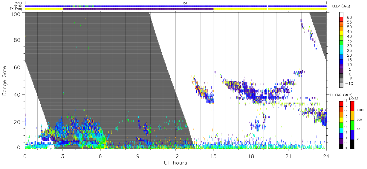This screenshot has width=367, height=169.
Task: Click the 'UT hours' axis title
Action: [175, 163]
